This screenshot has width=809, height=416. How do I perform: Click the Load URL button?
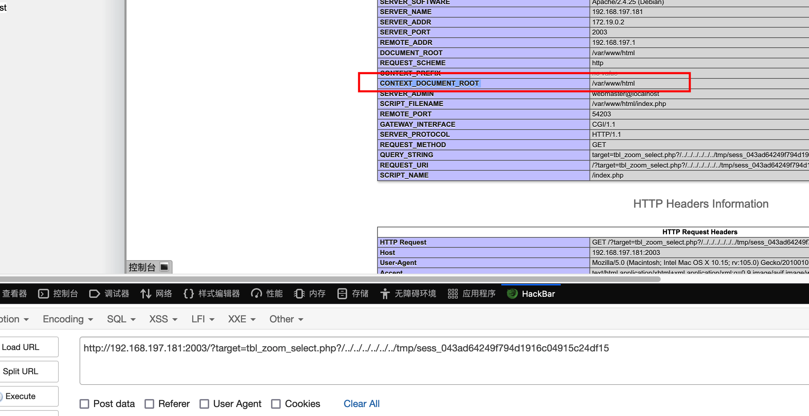click(x=29, y=347)
